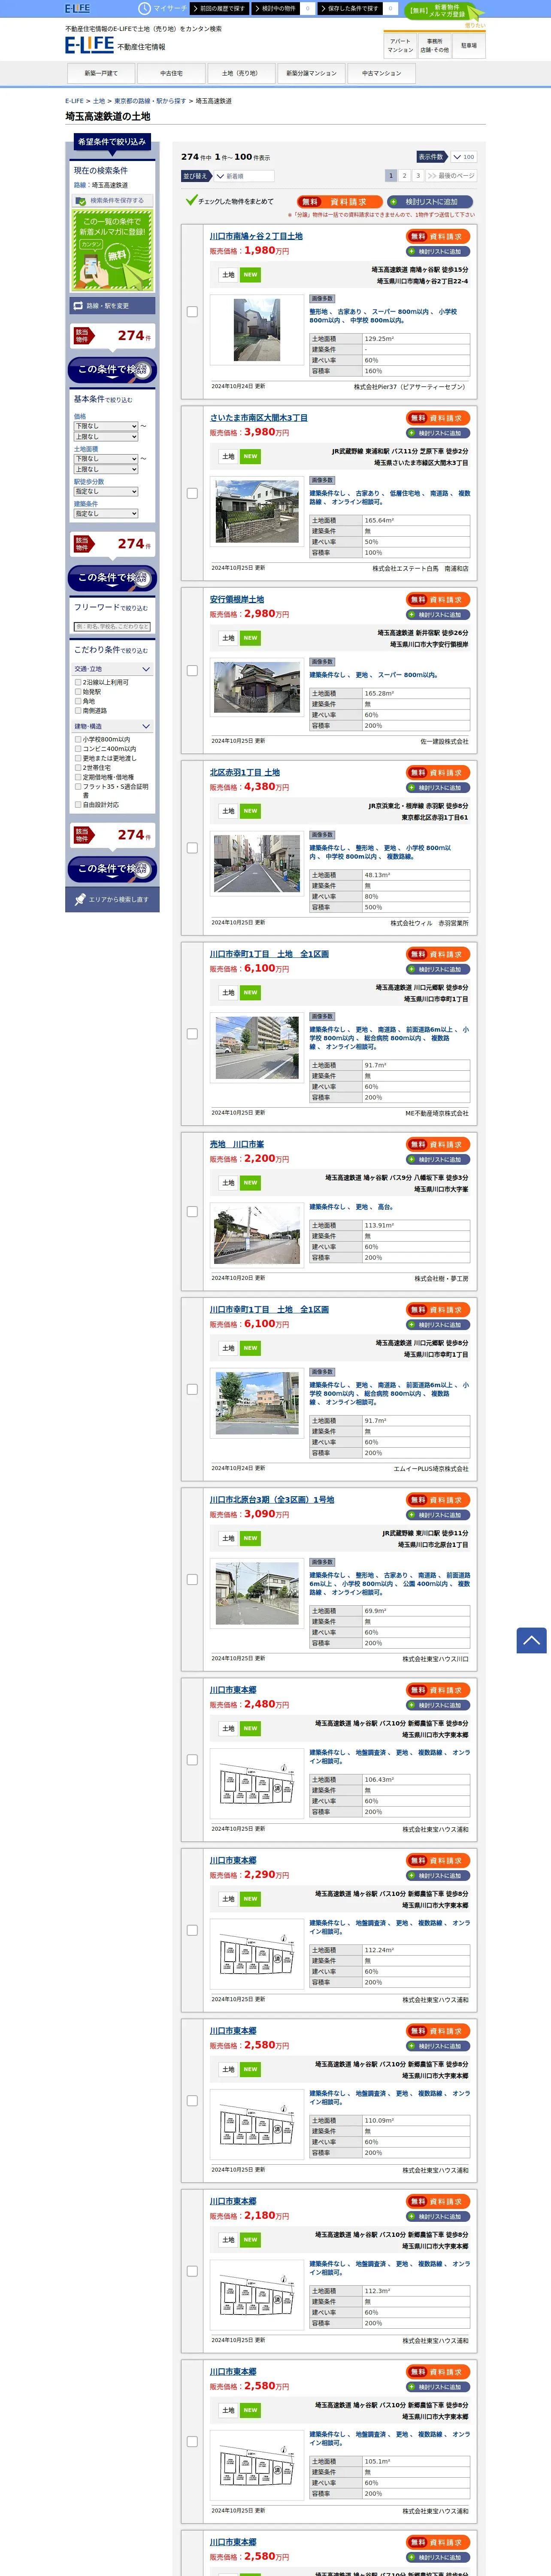Check the コンビニ400m以内 checkbox
This screenshot has height=2576, width=551.
tap(78, 749)
